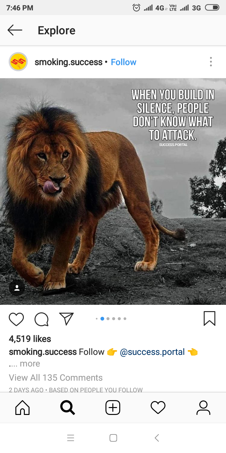Viewport: 226px width, 453px height.
Task: Open comments via speech bubble icon
Action: tap(41, 319)
